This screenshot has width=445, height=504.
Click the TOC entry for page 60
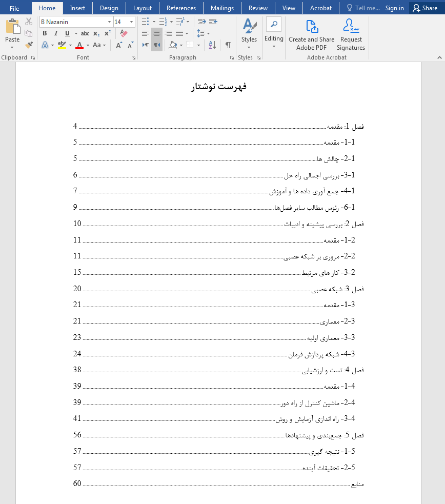tap(218, 484)
